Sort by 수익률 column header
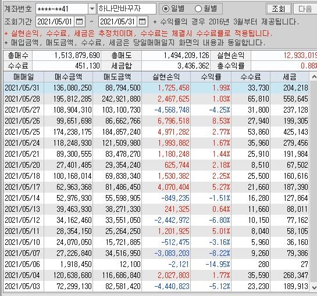317x296 pixels. [211, 77]
